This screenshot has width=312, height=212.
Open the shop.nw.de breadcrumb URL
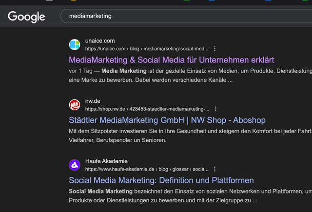click(x=147, y=109)
